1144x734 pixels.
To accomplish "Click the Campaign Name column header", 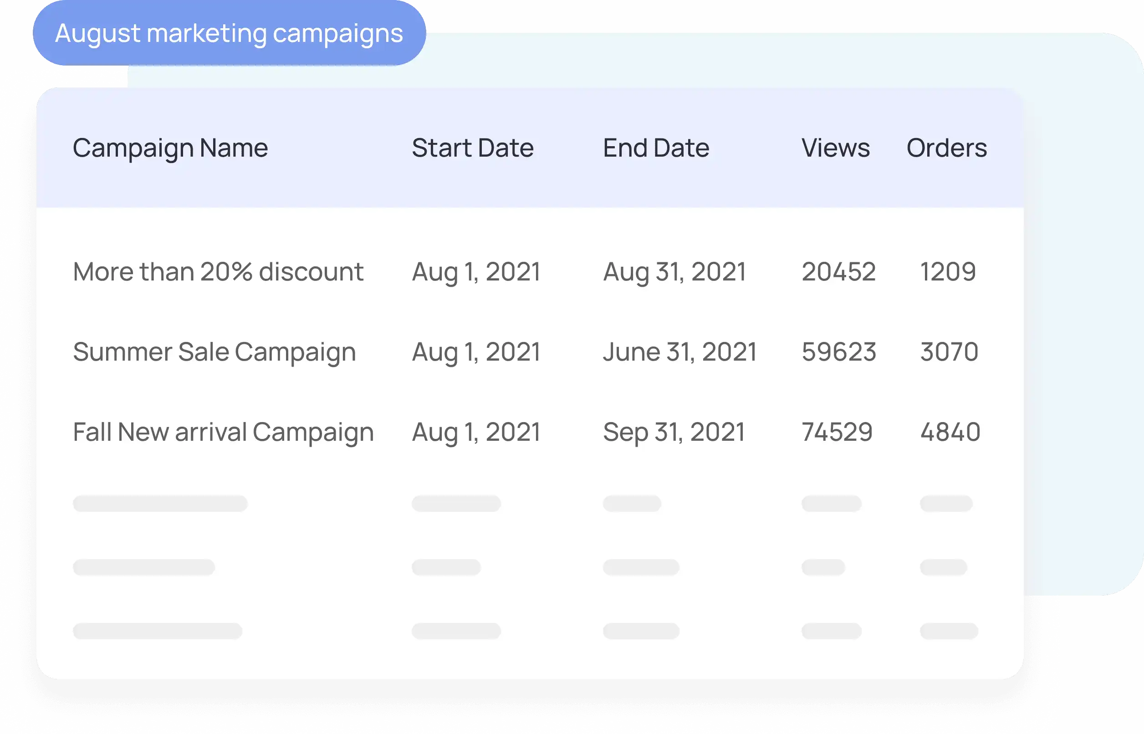I will tap(170, 148).
